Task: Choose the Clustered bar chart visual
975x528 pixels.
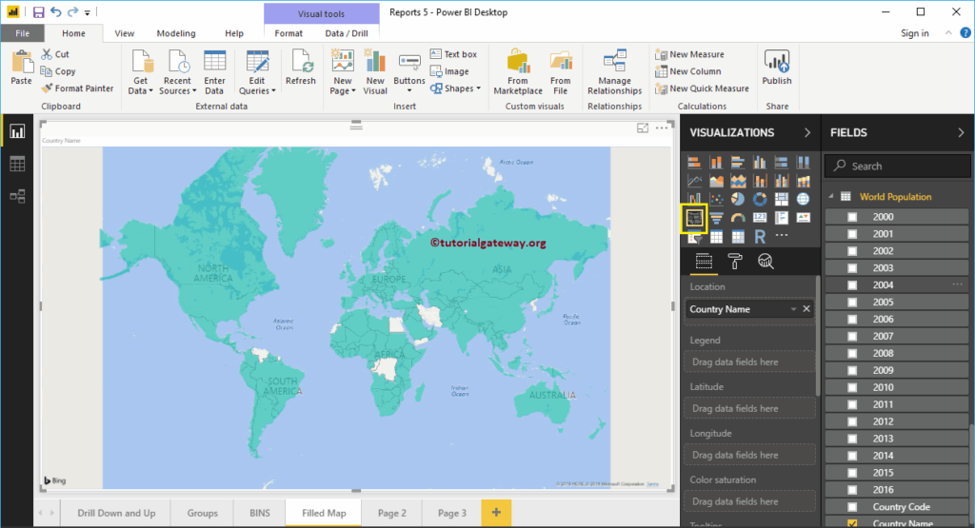Action: [738, 163]
